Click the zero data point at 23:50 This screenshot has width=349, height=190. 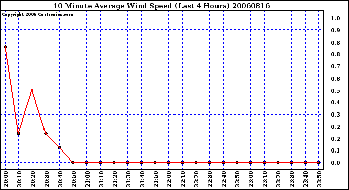click(319, 162)
